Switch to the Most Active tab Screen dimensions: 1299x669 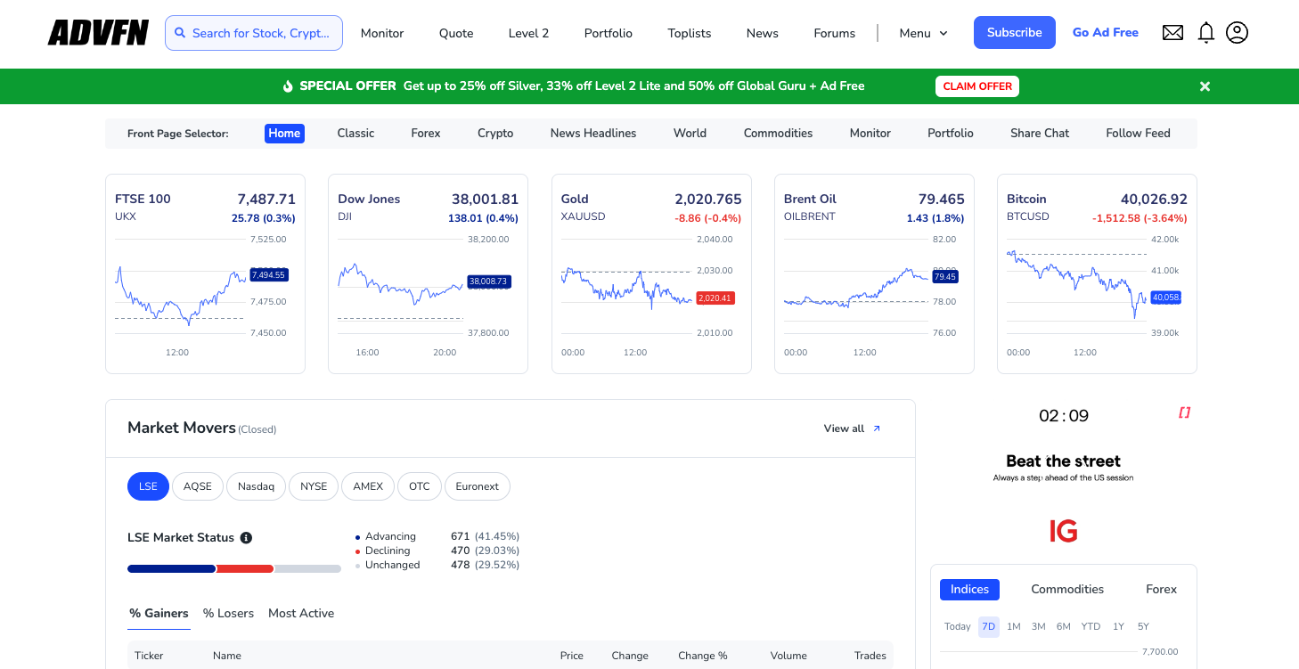301,614
